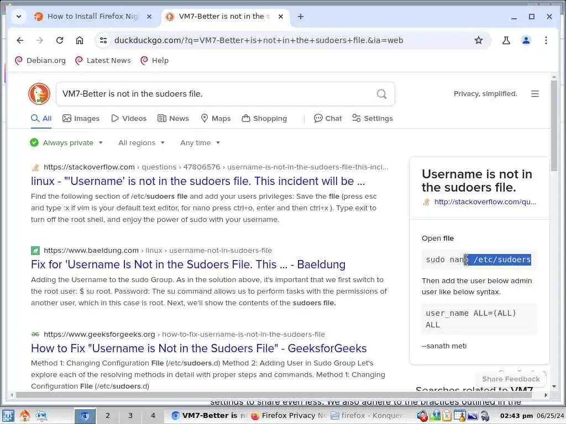The width and height of the screenshot is (566, 424).
Task: Close the 'VM7-Better is not in the' tab
Action: pyautogui.click(x=280, y=17)
